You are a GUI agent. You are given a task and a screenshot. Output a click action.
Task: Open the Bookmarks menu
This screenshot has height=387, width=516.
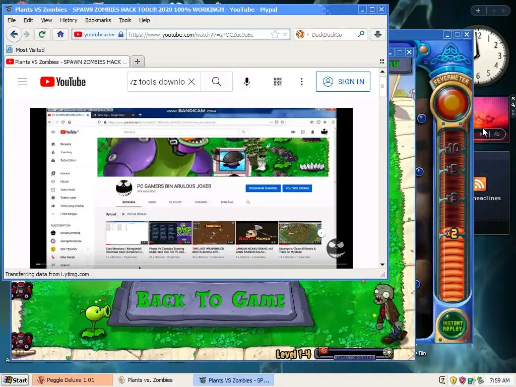[98, 20]
